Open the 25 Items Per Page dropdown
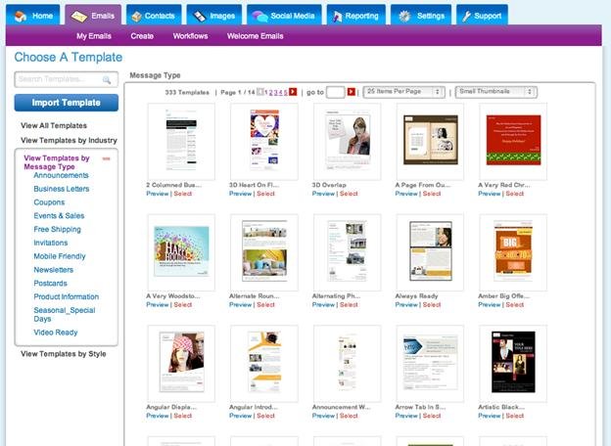 403,92
